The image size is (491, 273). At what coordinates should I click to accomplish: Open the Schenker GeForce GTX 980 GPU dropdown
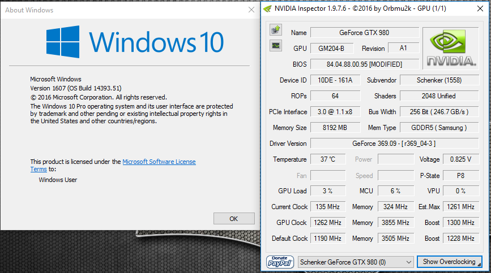356,262
